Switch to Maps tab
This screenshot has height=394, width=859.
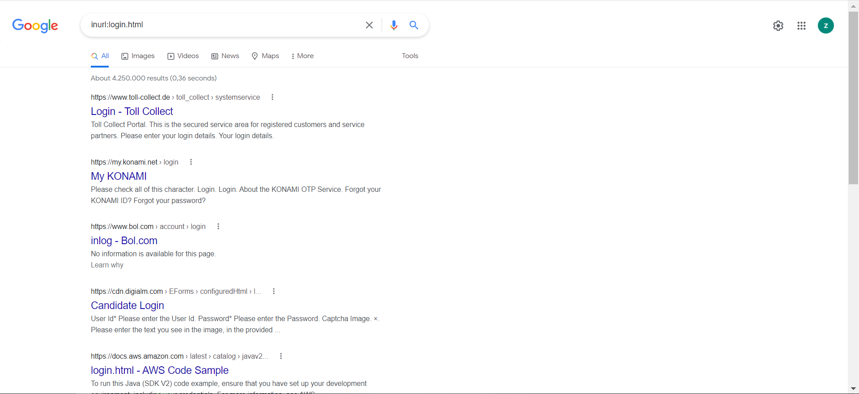[x=265, y=56]
